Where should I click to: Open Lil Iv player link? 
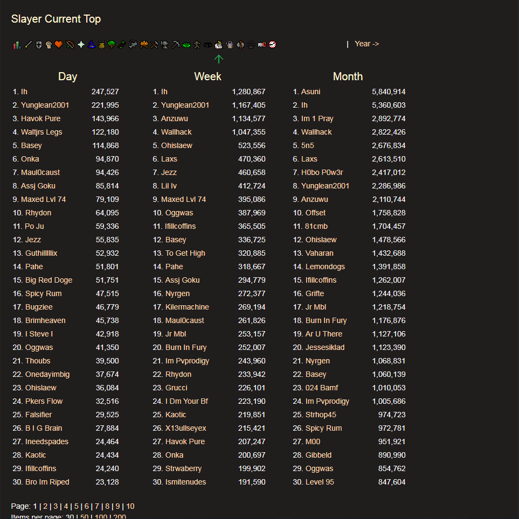point(169,186)
